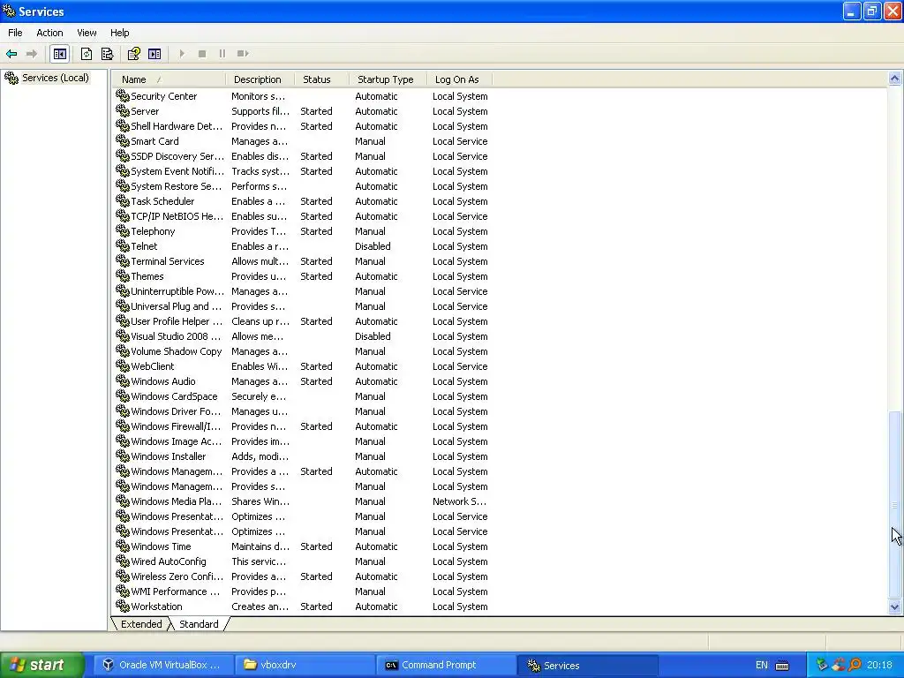
Task: Open the Windows start button
Action: click(41, 665)
